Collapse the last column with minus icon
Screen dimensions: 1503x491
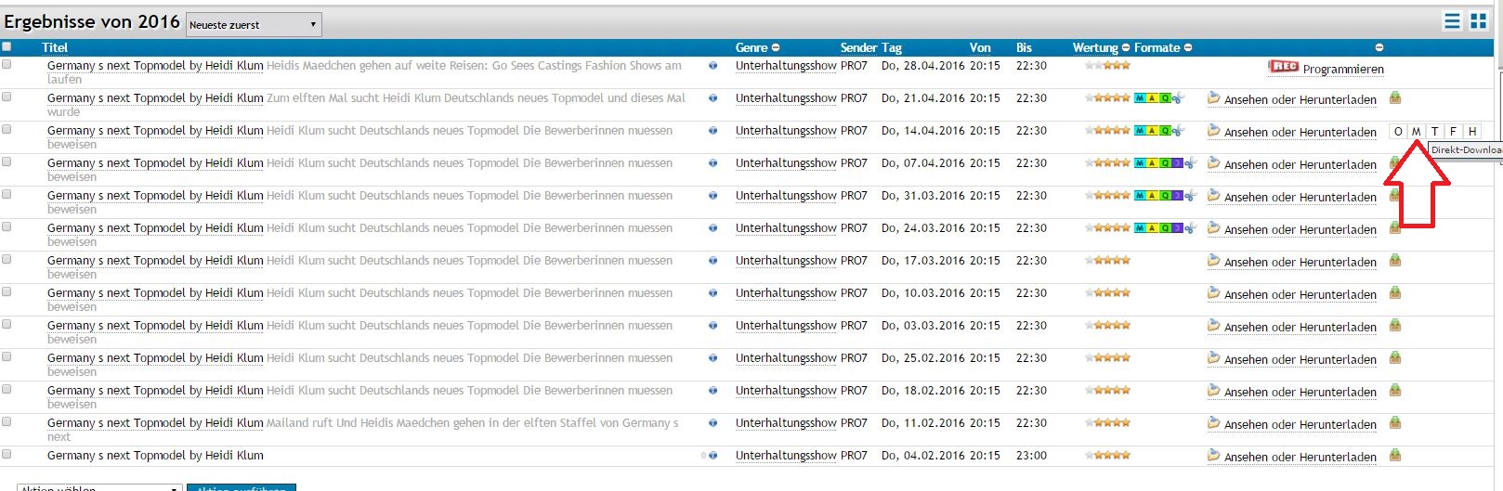click(1379, 47)
